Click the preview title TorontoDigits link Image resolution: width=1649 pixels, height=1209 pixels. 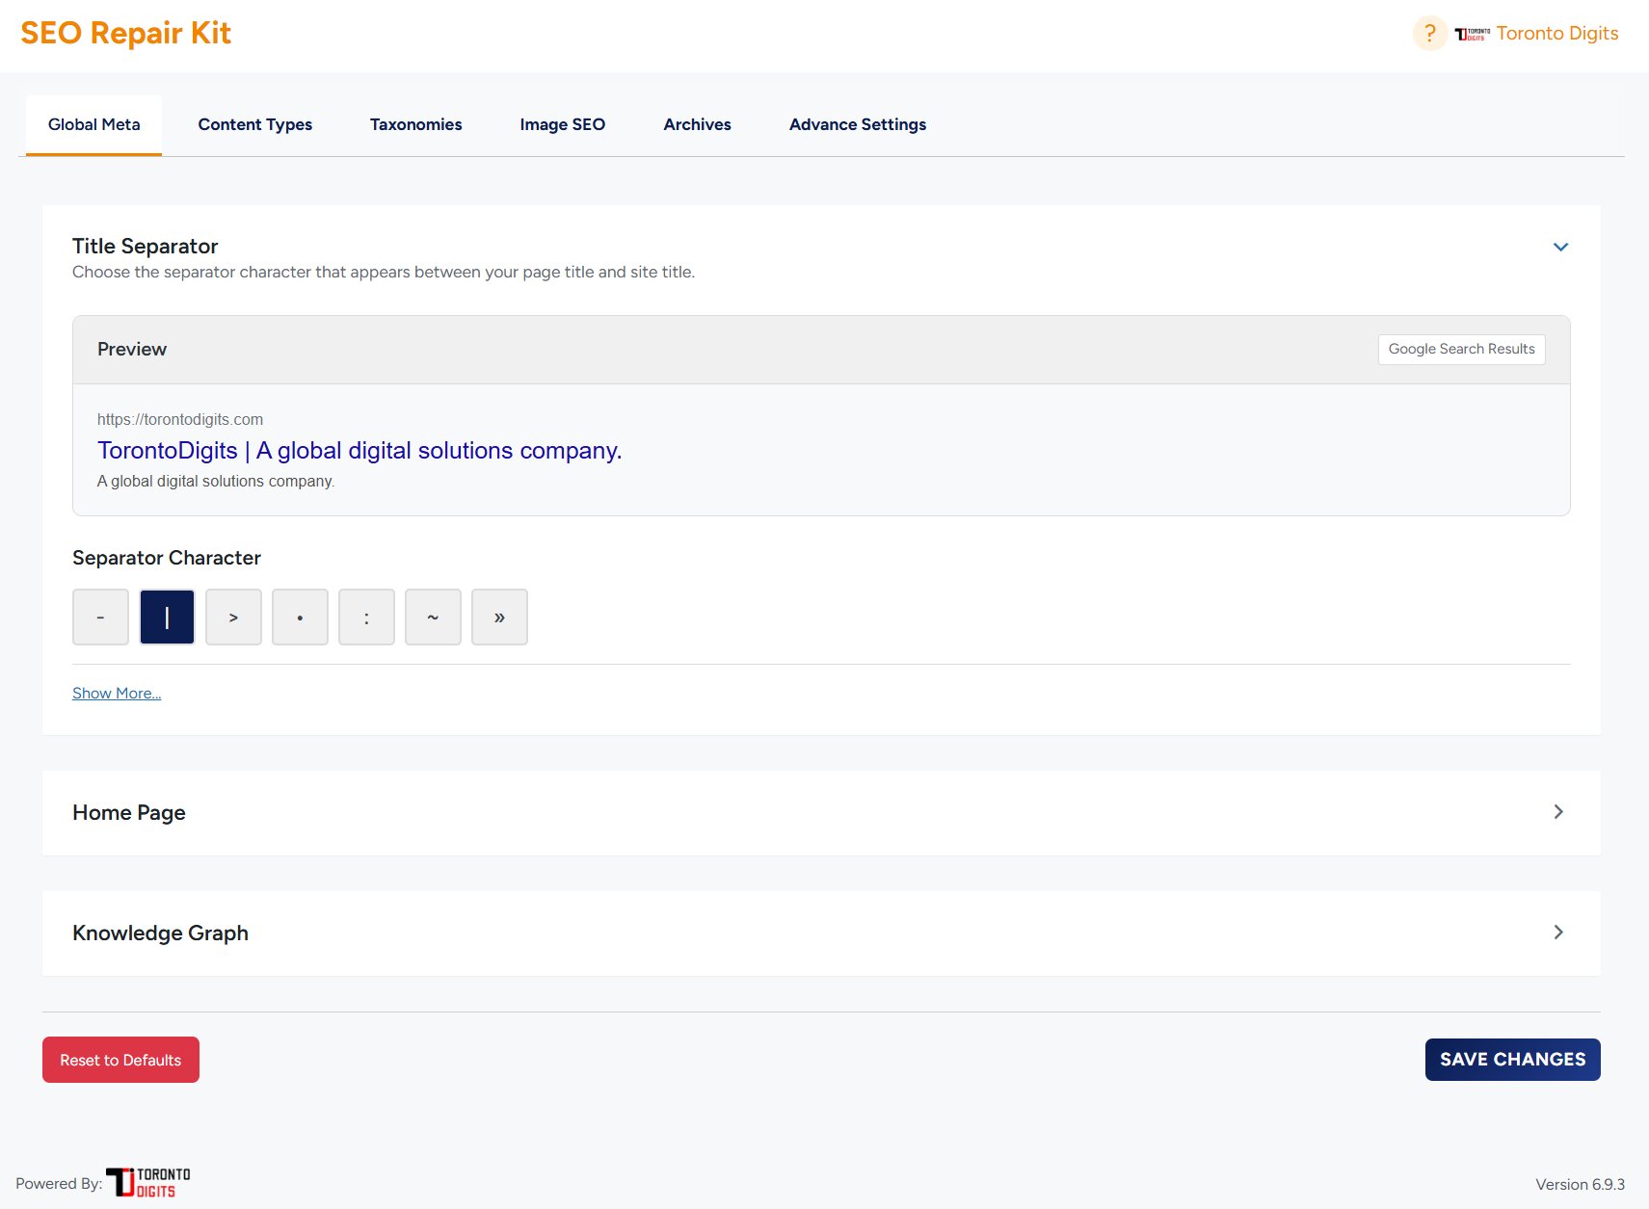tap(359, 451)
